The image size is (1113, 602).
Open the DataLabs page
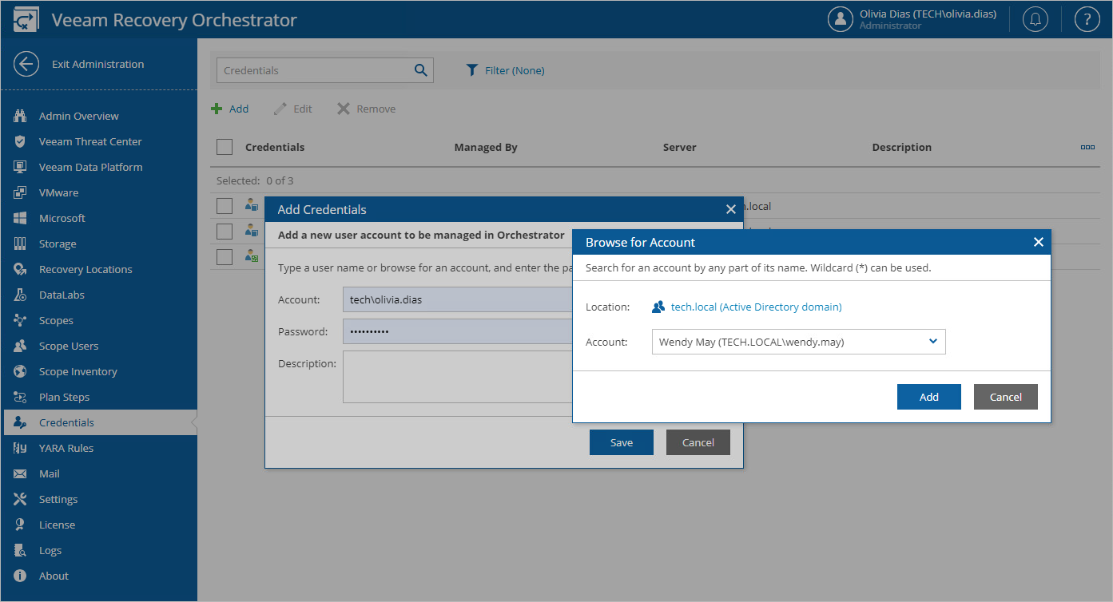pos(62,294)
